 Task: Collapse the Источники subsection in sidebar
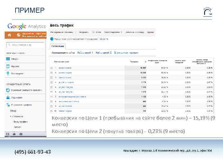tap(11, 116)
